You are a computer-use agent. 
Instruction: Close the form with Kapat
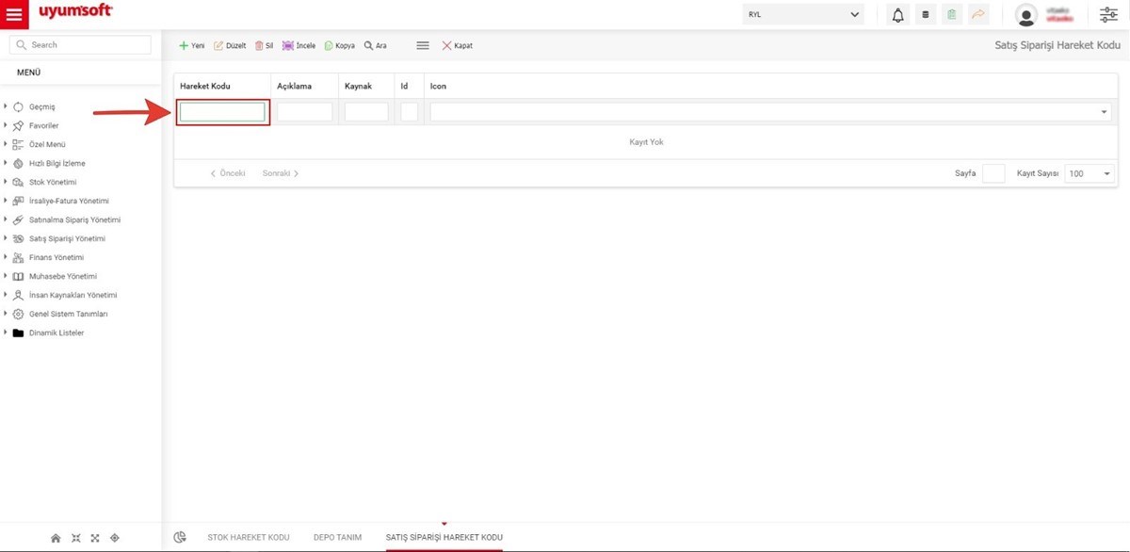pyautogui.click(x=457, y=45)
